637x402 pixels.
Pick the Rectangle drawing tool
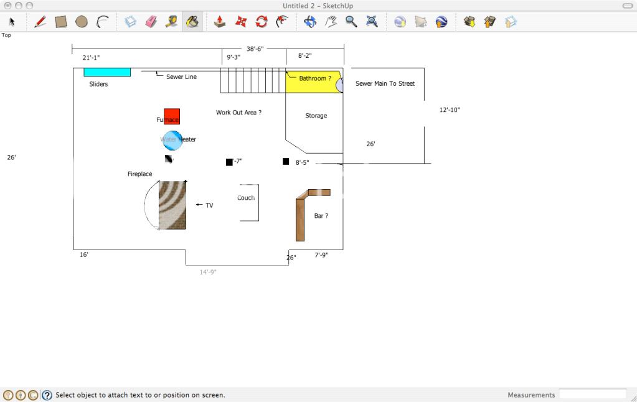coord(60,22)
